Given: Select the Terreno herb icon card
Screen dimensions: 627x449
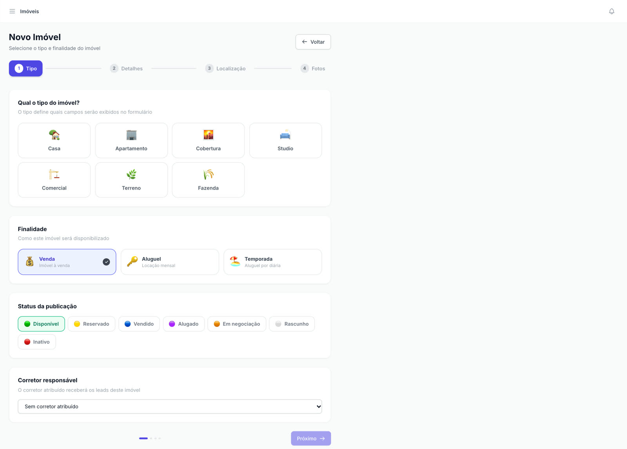Looking at the screenshot, I should 131,180.
